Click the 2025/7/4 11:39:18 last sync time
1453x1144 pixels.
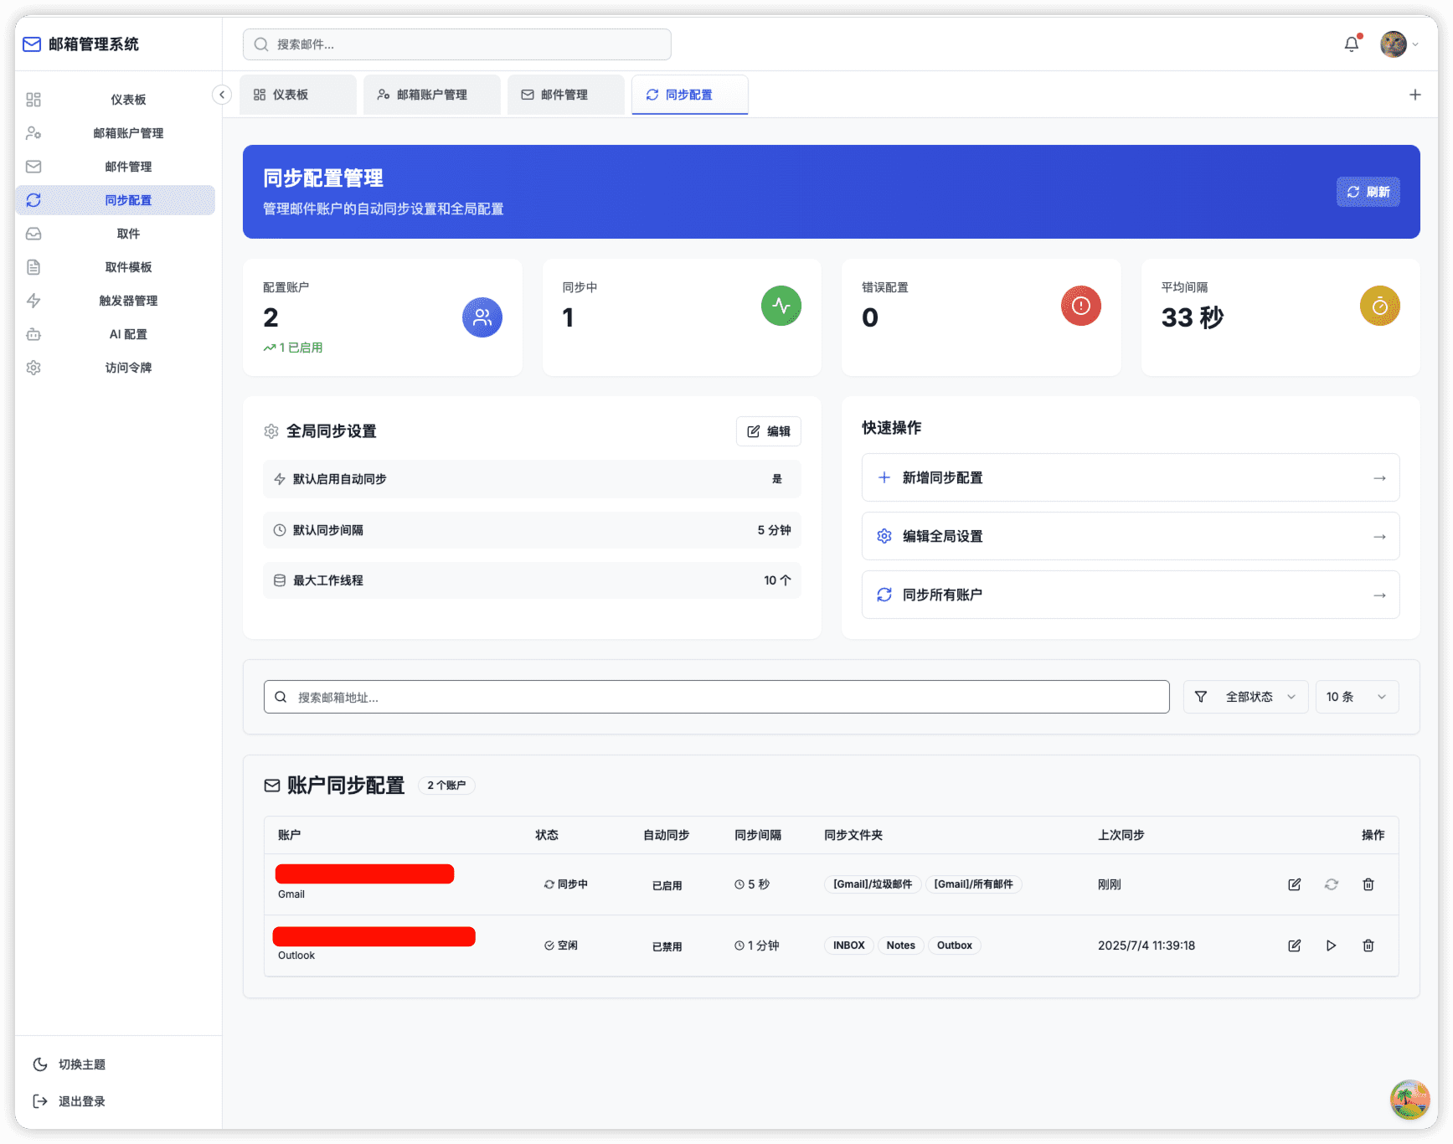[x=1146, y=946]
